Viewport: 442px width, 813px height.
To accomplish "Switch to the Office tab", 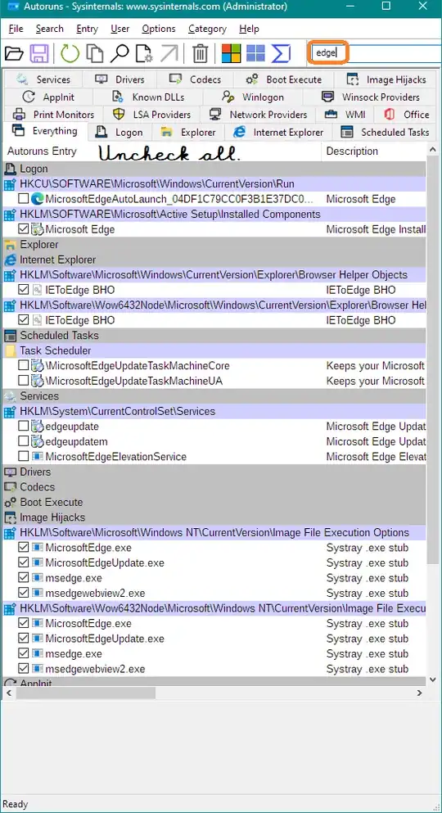I will (407, 115).
